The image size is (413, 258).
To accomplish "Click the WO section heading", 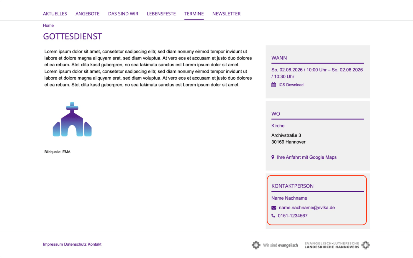I will pos(276,114).
